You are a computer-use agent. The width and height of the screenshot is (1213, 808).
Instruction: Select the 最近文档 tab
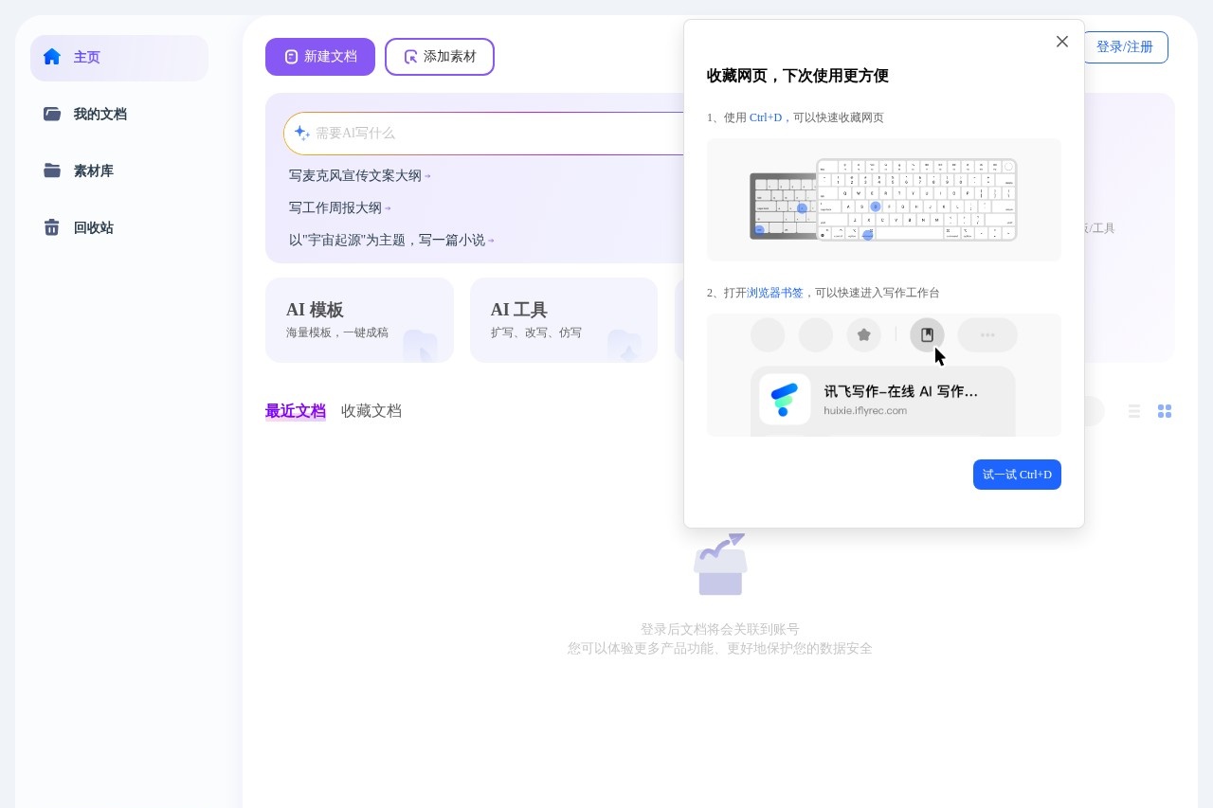pyautogui.click(x=296, y=411)
